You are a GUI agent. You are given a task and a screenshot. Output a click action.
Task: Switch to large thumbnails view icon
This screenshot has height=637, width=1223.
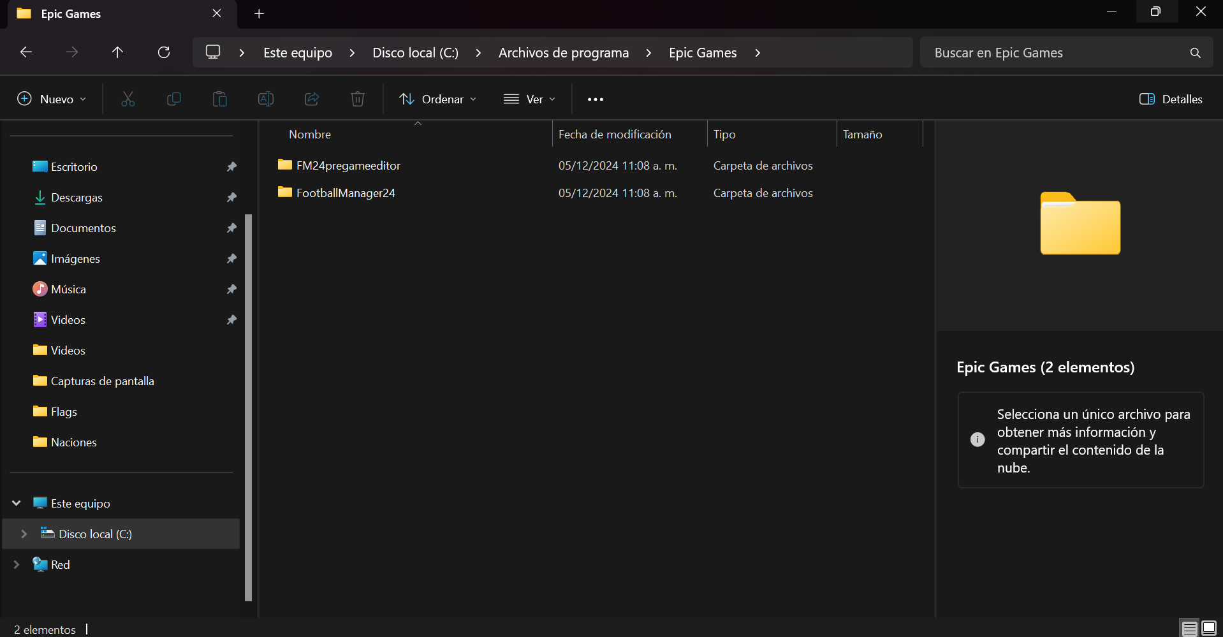click(x=1209, y=628)
